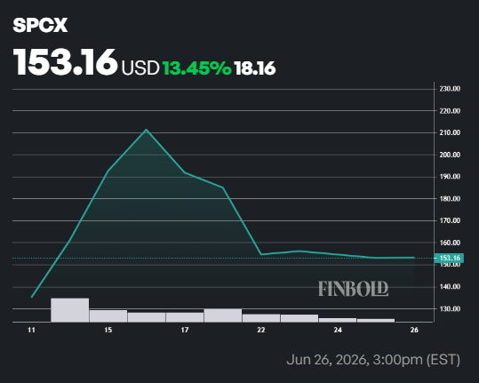Click the 200.00 price axis label
Image resolution: width=479 pixels, height=383 pixels.
coord(450,155)
